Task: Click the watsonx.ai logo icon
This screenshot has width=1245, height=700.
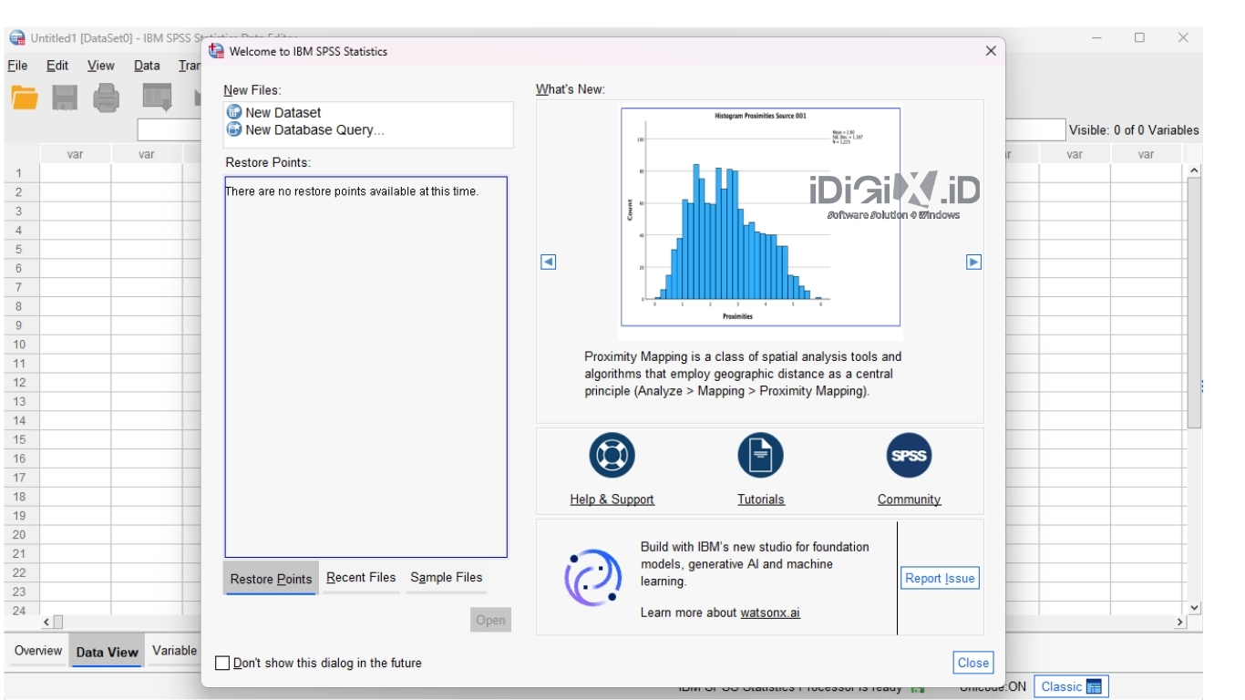Action: click(592, 578)
